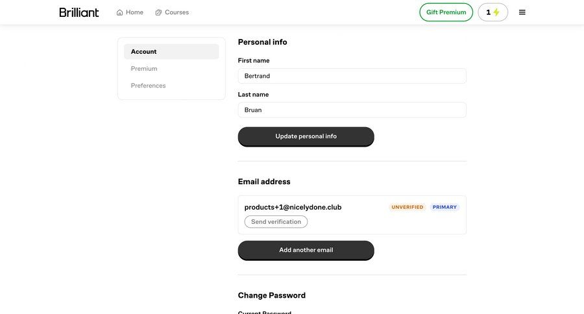Click the Brilliant logo
584x314 pixels.
pyautogui.click(x=79, y=12)
